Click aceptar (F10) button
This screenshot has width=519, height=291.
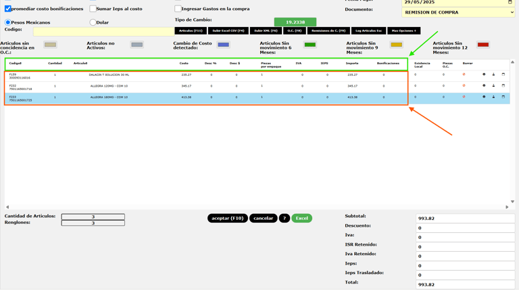(227, 218)
